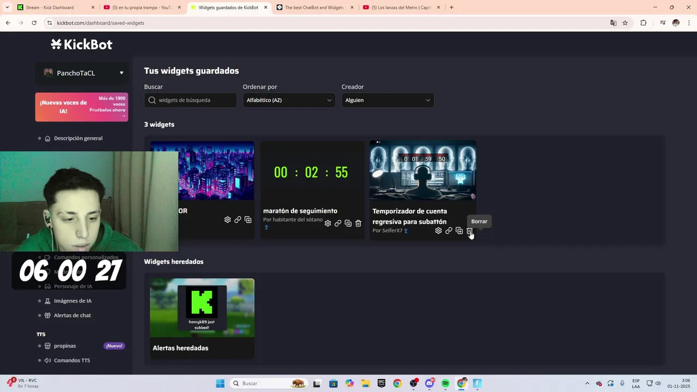Open the Temporizador de cuenta regresiva thumbnail
The image size is (697, 392).
(x=423, y=170)
